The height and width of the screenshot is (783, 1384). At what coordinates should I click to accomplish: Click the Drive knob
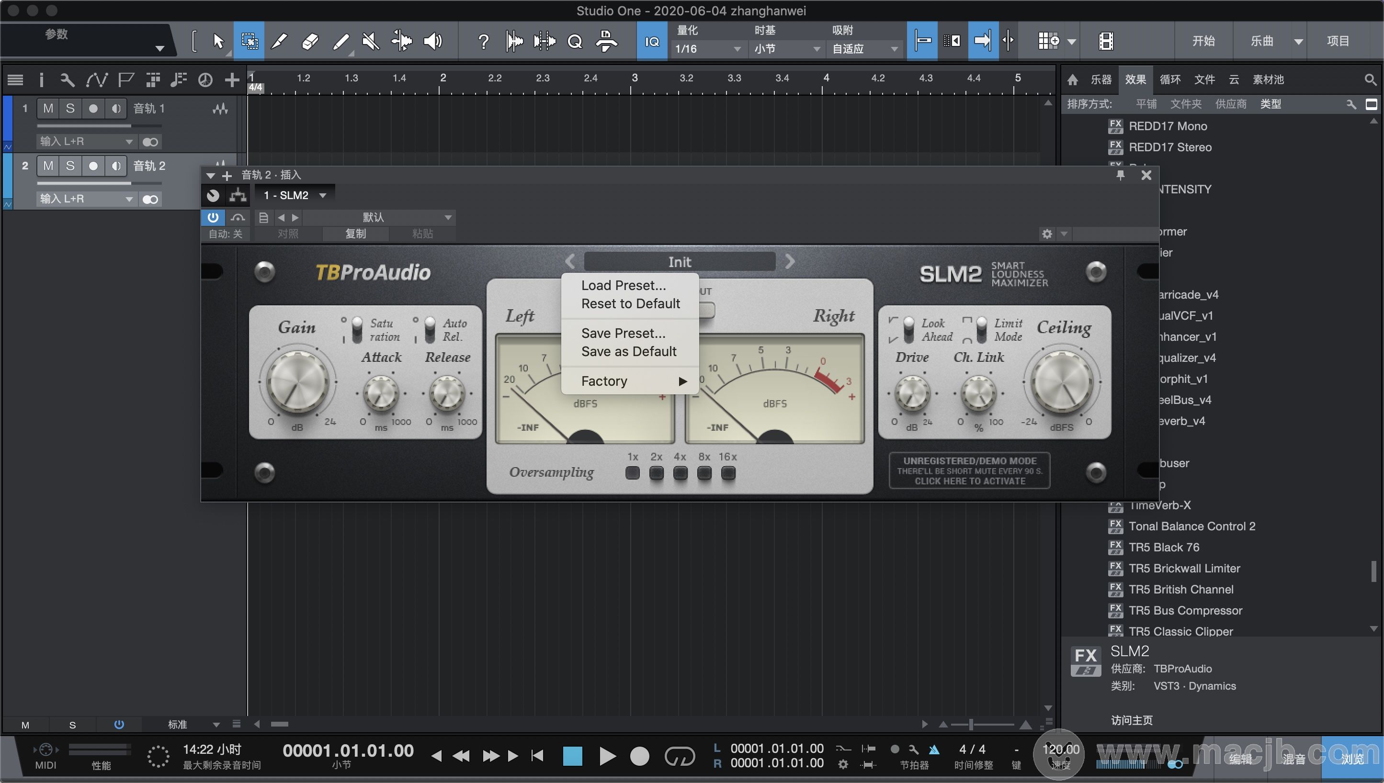tap(913, 392)
